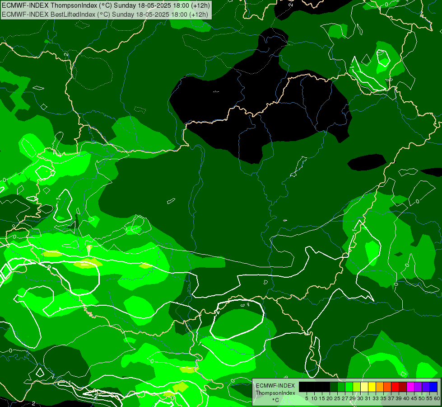The width and height of the screenshot is (442, 407).
Task: Click the legend's 'ECMWF-INDEX' label
Action: [x=275, y=386]
